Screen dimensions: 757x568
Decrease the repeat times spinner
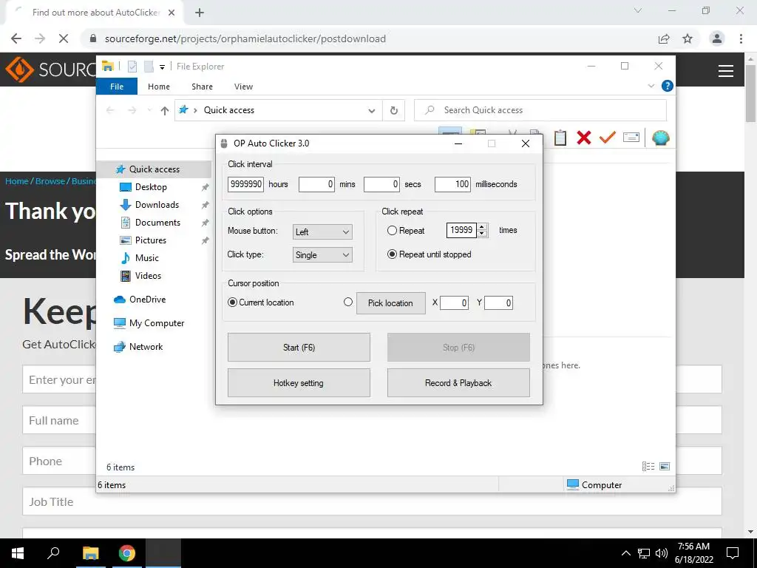coord(482,234)
